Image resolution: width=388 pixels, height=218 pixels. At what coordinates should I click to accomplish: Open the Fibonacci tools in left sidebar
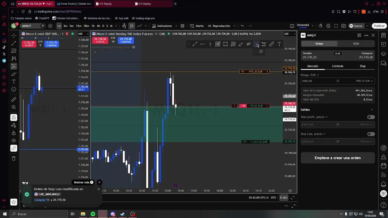coord(14,51)
